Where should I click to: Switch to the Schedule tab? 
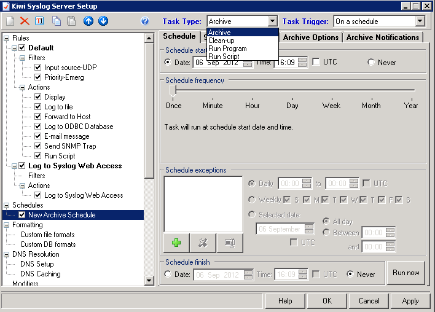(x=179, y=36)
